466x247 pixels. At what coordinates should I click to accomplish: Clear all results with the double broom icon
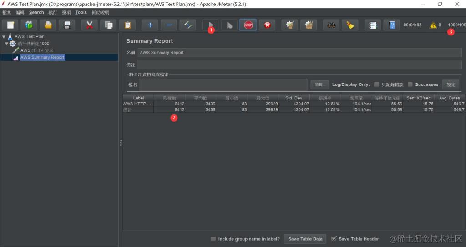[309, 25]
